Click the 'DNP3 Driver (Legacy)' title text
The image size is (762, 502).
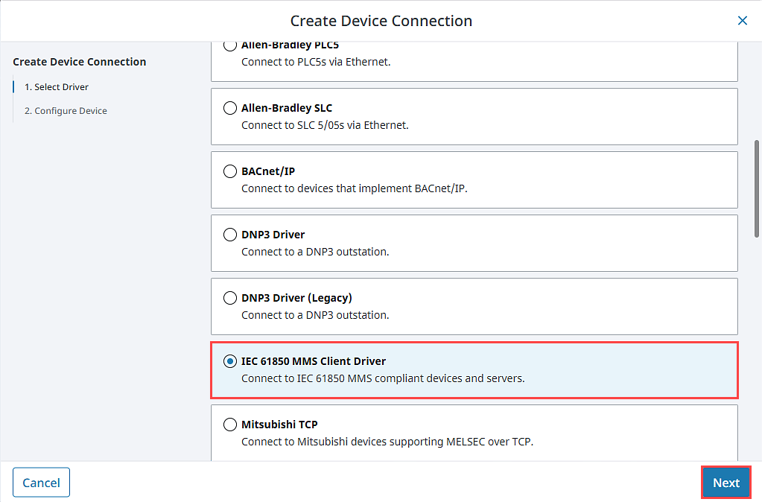coord(296,298)
